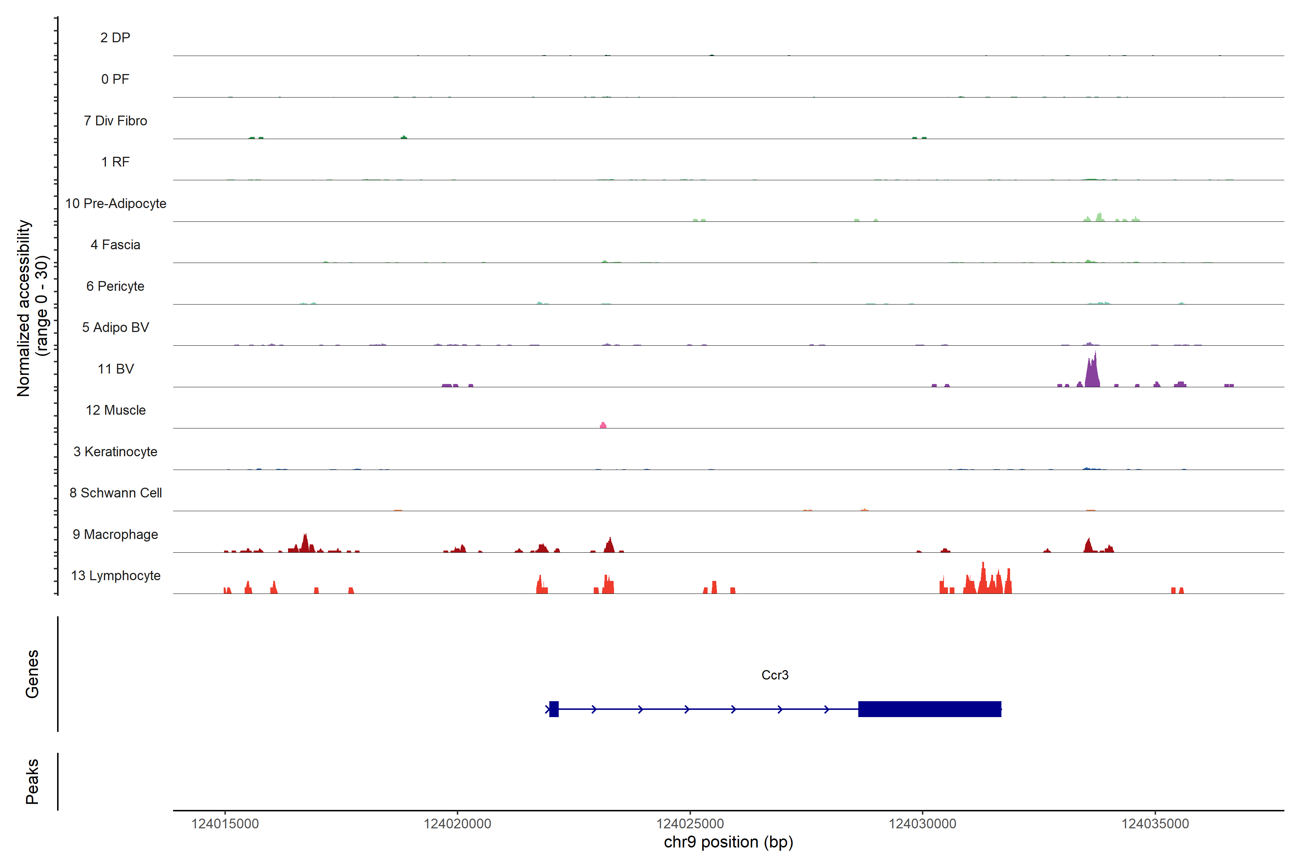Click the 10 Pre-Adipocyte track label
The width and height of the screenshot is (1301, 867).
tap(116, 203)
